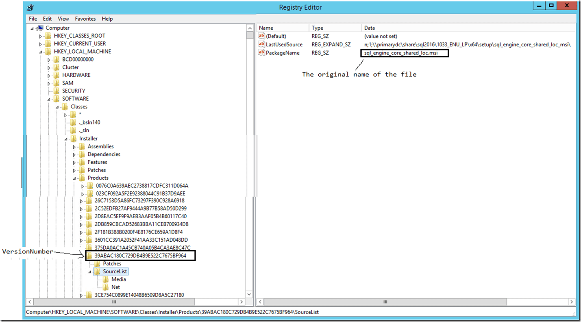
Task: Click the Registry Editor title bar icon
Action: [x=31, y=7]
